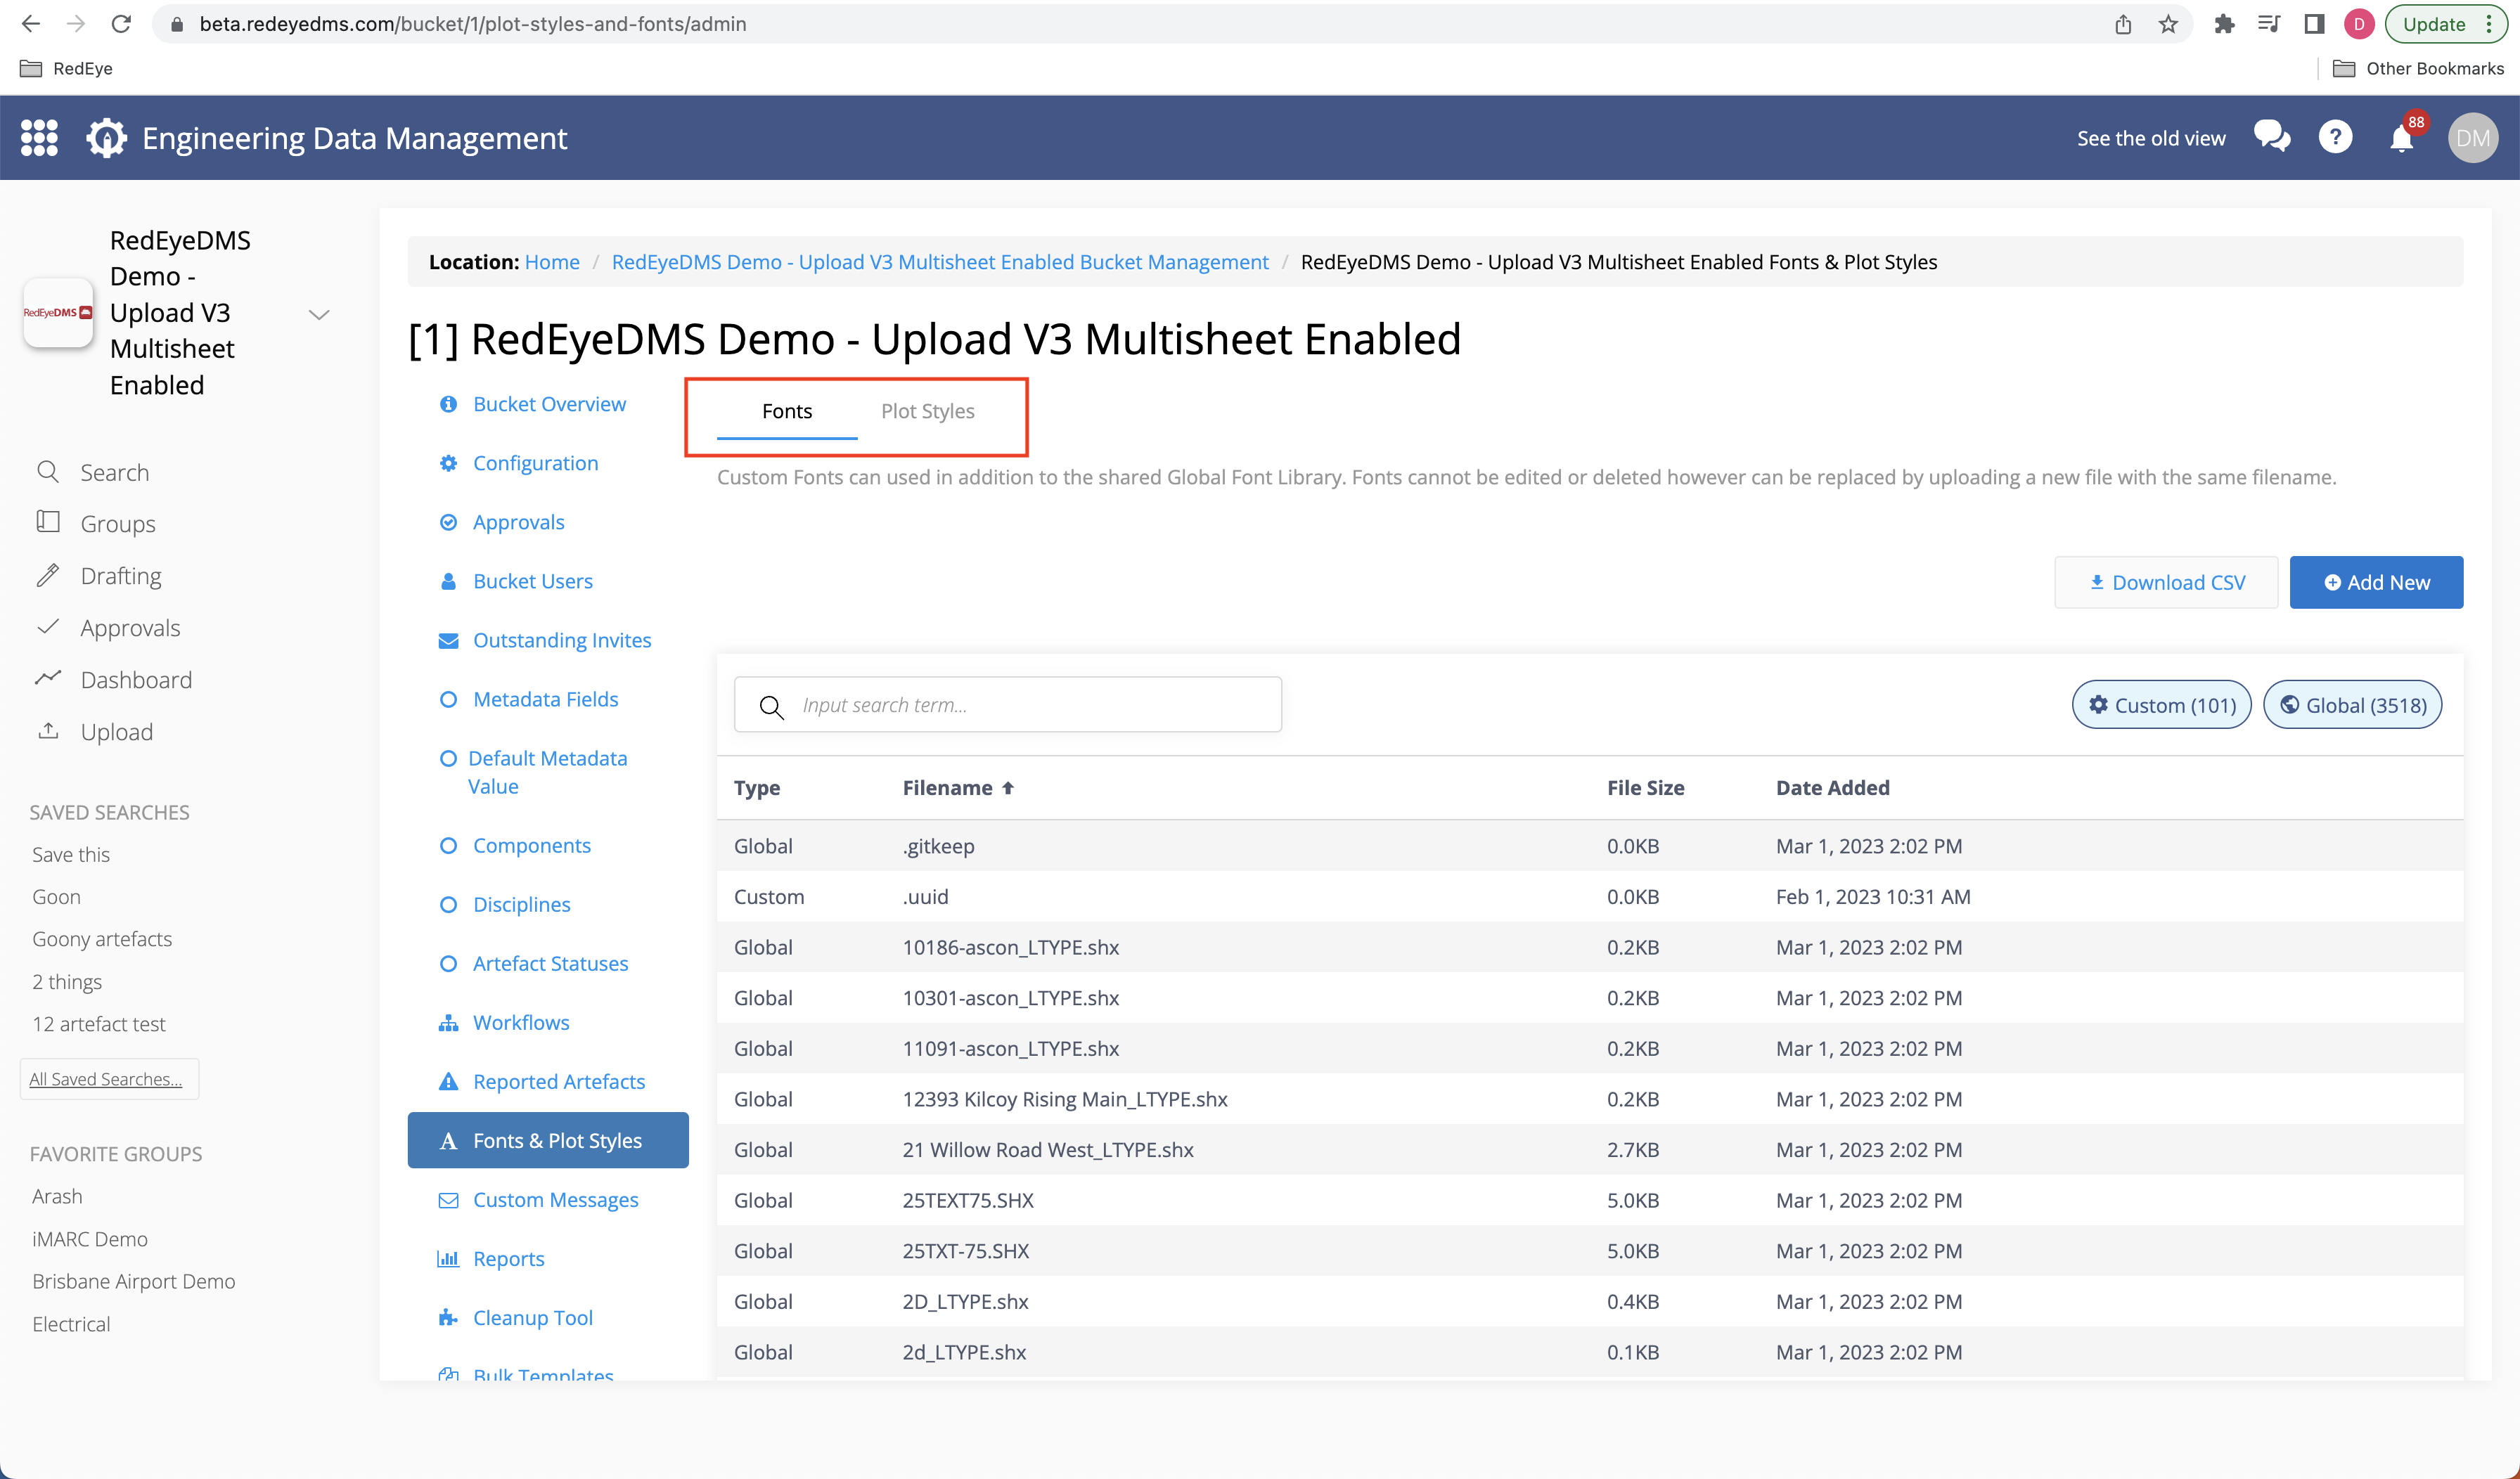Click the magnifier icon in font search
The image size is (2520, 1479).
point(770,706)
